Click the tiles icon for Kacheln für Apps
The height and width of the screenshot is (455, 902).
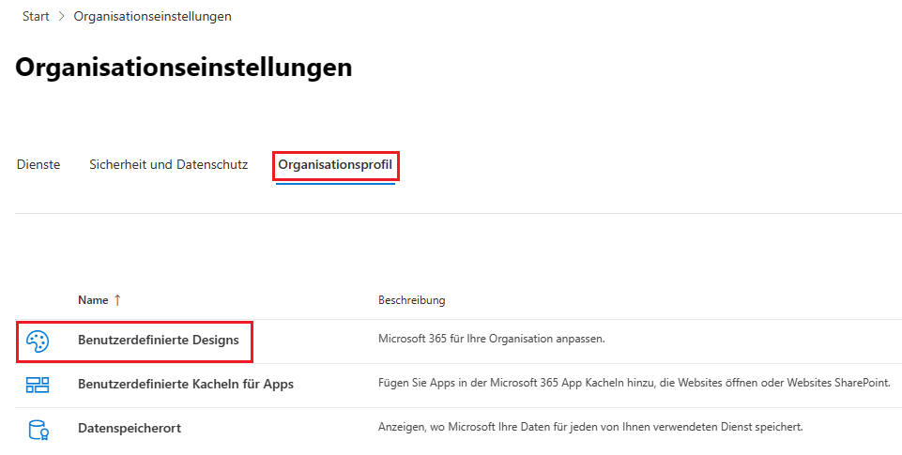pyautogui.click(x=38, y=385)
